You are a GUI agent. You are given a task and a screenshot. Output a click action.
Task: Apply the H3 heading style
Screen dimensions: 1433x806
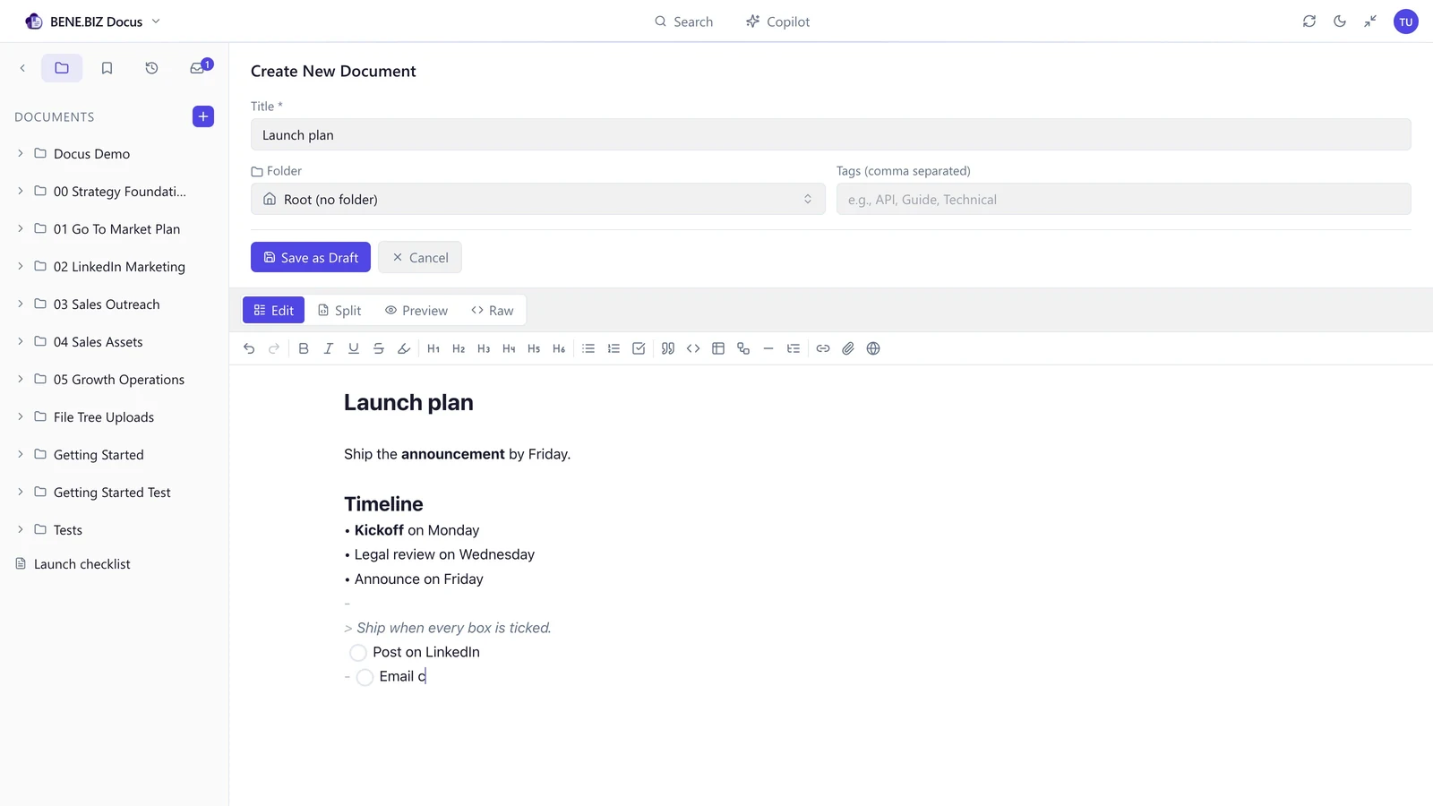(x=484, y=348)
